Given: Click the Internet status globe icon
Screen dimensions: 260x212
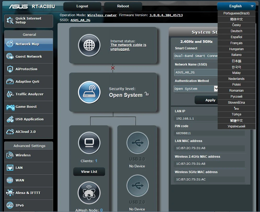Looking at the screenshot, I should coord(89,45).
